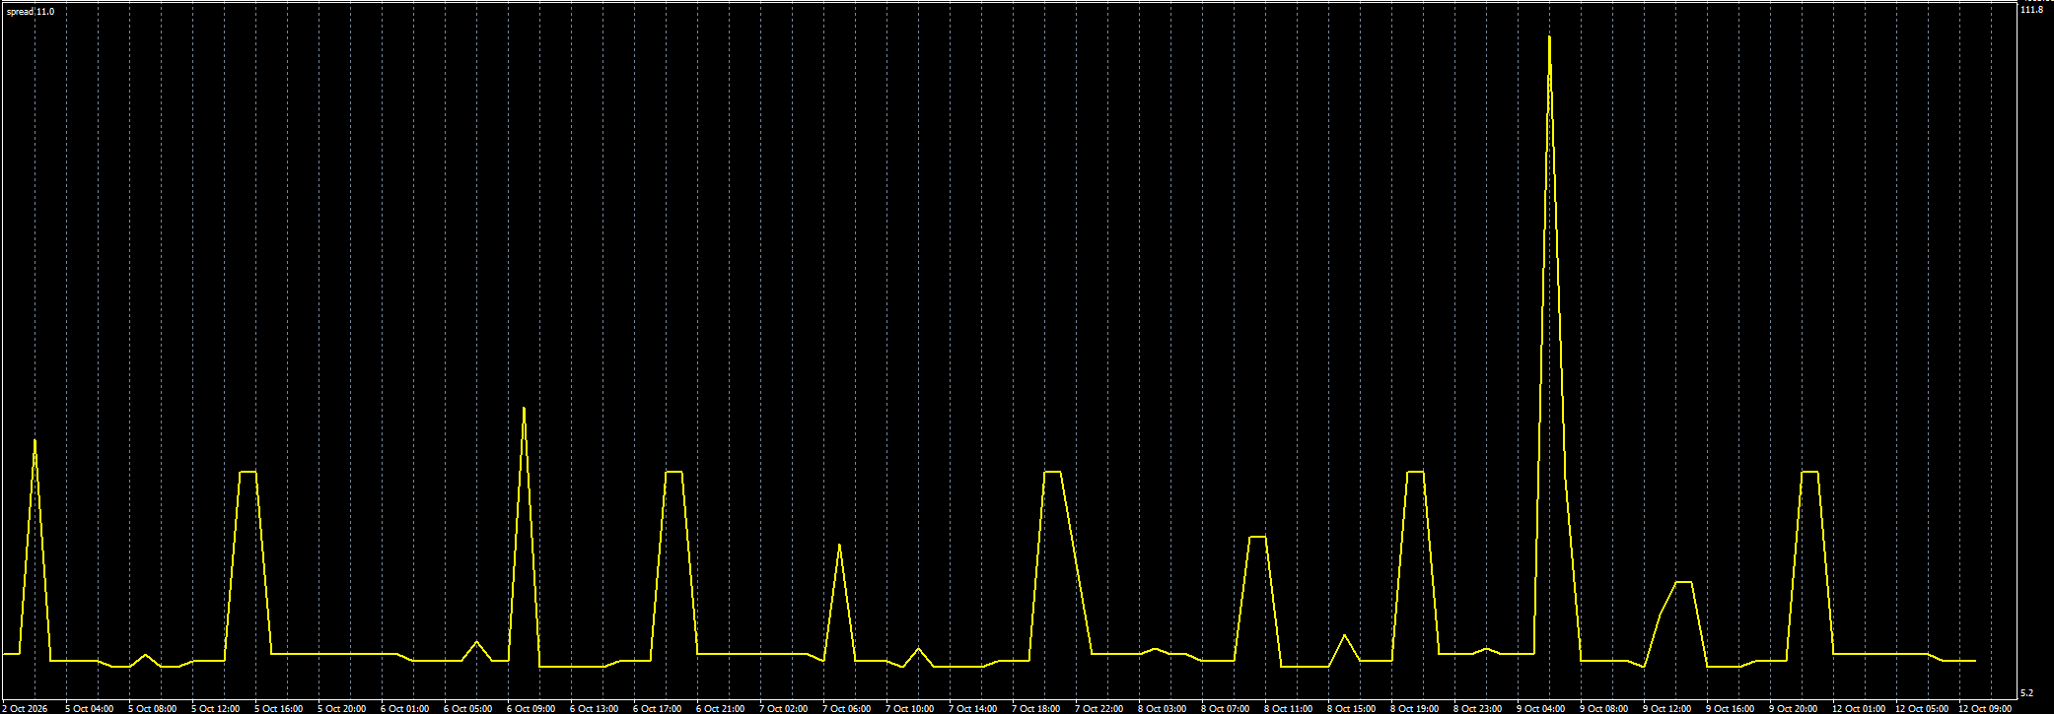This screenshot has width=2054, height=714.
Task: Click the "5 Oct 08:00" time label
Action: 153,708
